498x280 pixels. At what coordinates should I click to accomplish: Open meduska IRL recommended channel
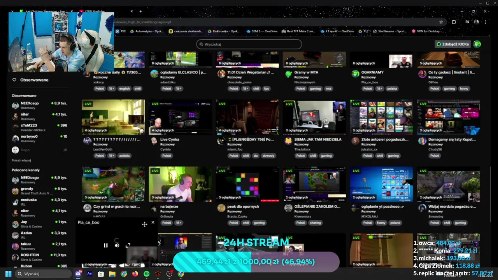coord(39,201)
